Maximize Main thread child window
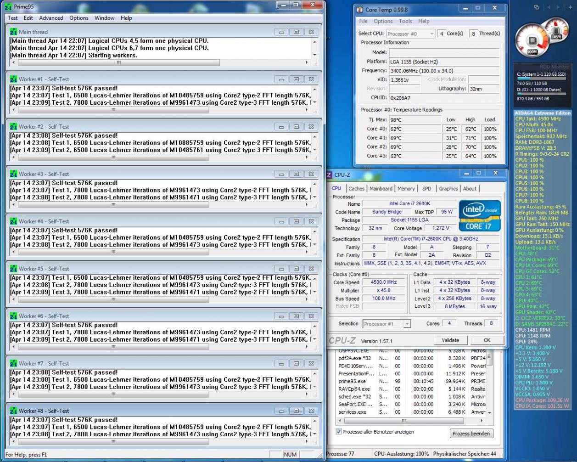Image resolution: width=577 pixels, height=462 pixels. pos(296,32)
